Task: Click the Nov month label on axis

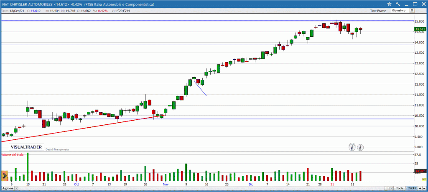Action: click(166, 184)
